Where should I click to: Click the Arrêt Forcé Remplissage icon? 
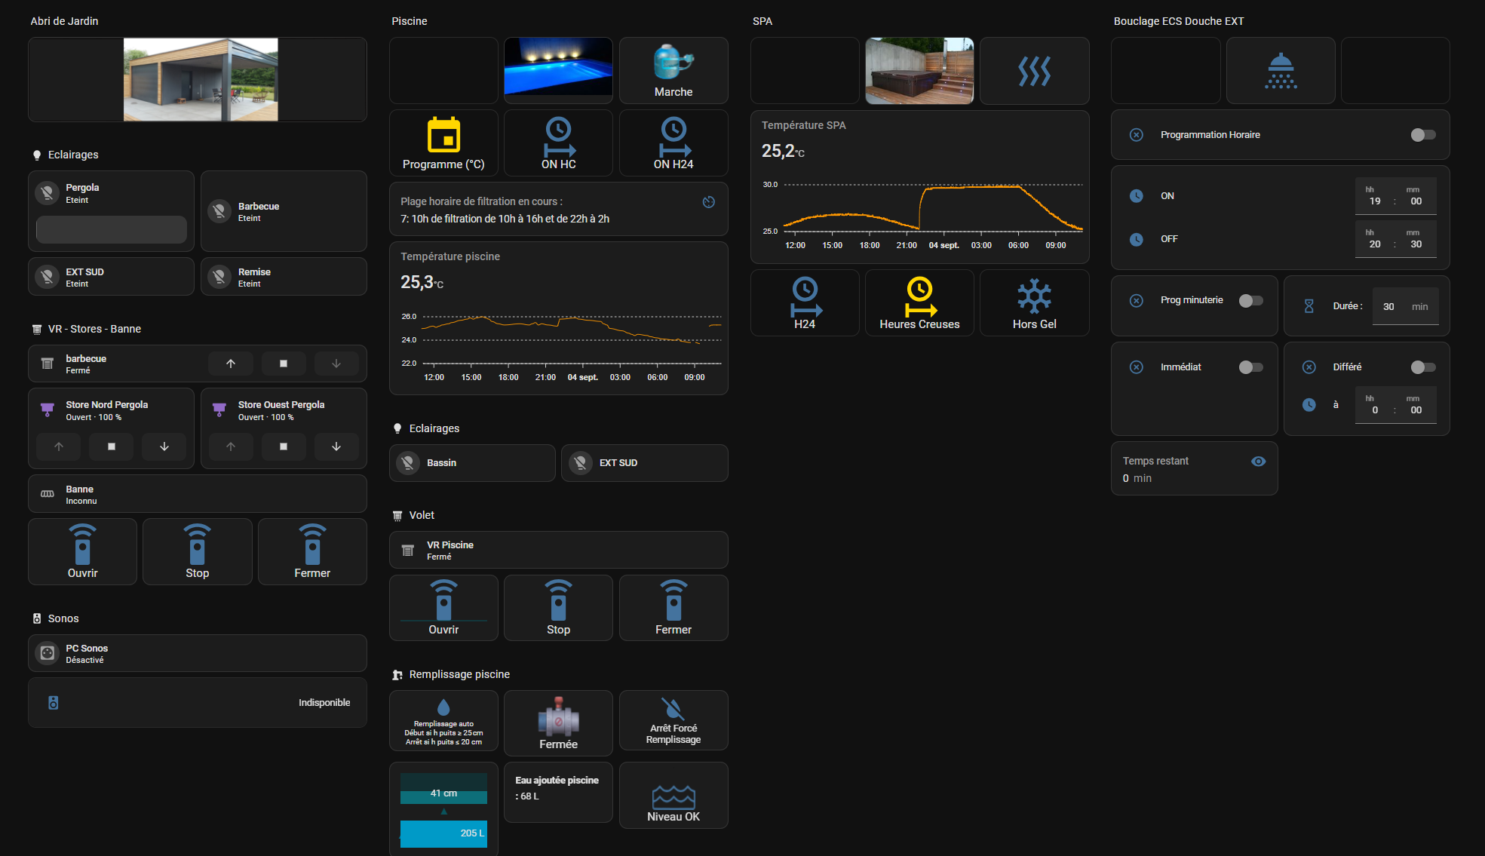[673, 709]
